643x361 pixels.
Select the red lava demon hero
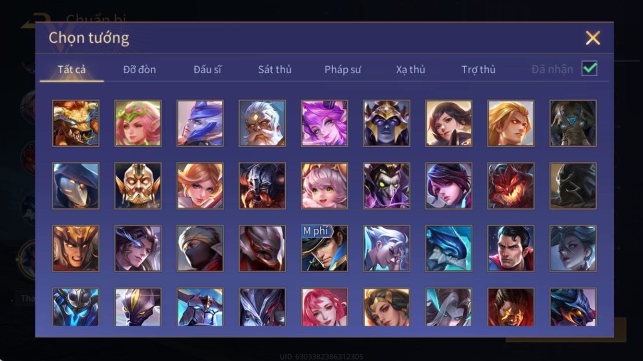click(x=511, y=186)
